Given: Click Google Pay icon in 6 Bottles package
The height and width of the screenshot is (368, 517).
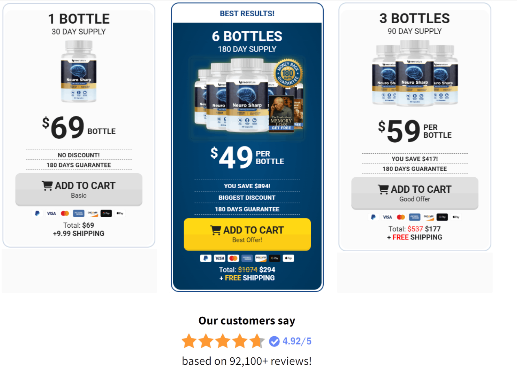Looking at the screenshot, I should (x=275, y=258).
